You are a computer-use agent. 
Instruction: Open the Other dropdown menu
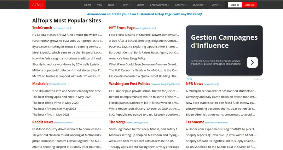pyautogui.click(x=216, y=5)
